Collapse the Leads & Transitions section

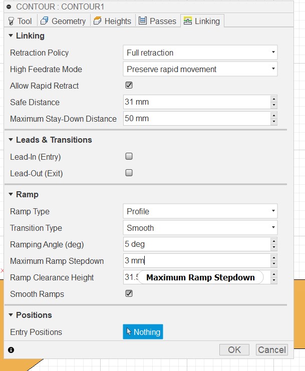[x=11, y=140]
